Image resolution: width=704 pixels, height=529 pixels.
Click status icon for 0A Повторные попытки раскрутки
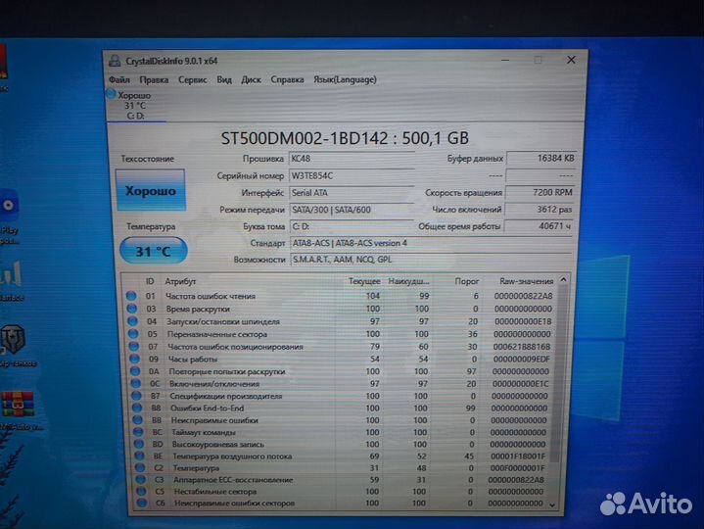tap(135, 371)
